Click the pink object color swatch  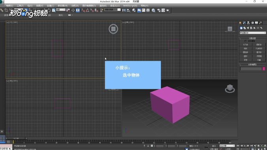pyautogui.click(x=264, y=69)
